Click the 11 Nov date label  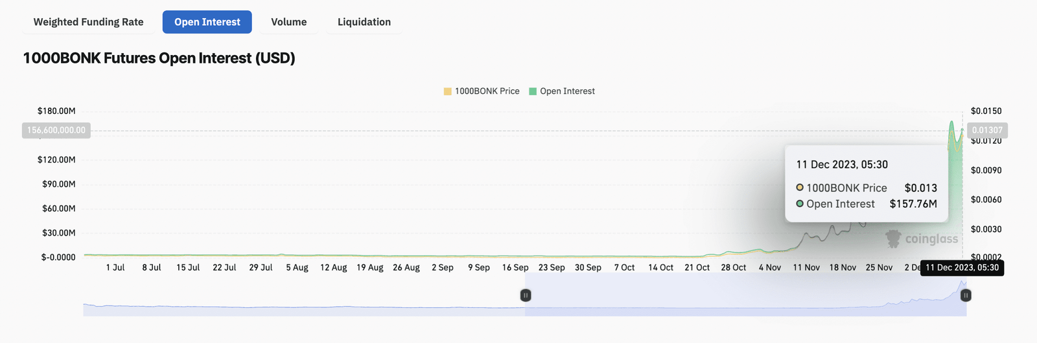tap(806, 267)
